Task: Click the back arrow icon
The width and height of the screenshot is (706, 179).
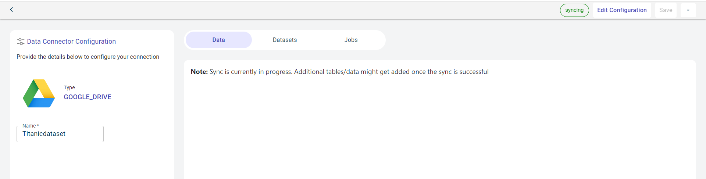Action: pyautogui.click(x=11, y=10)
